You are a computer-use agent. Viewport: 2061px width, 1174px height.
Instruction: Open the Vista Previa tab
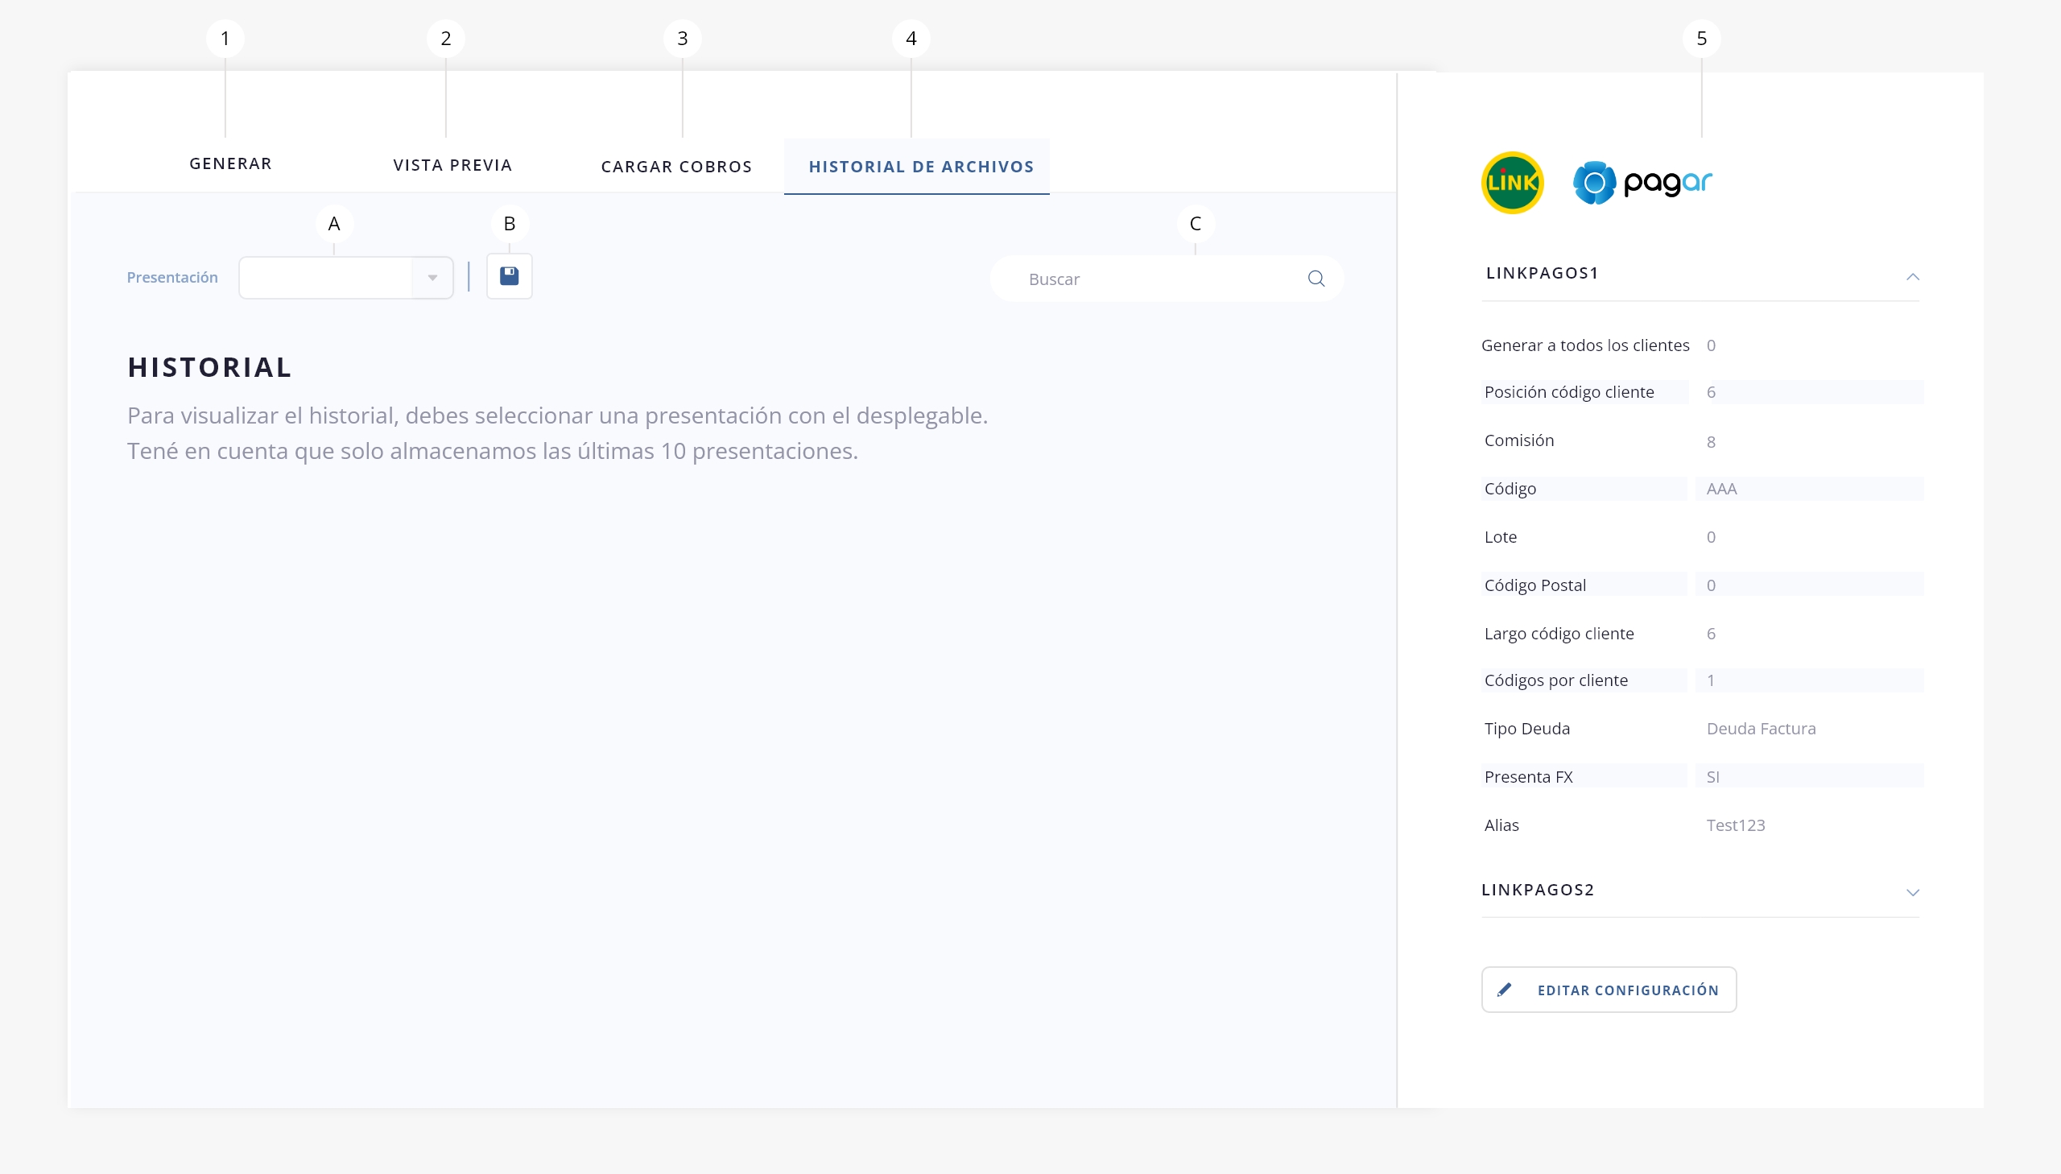(452, 165)
